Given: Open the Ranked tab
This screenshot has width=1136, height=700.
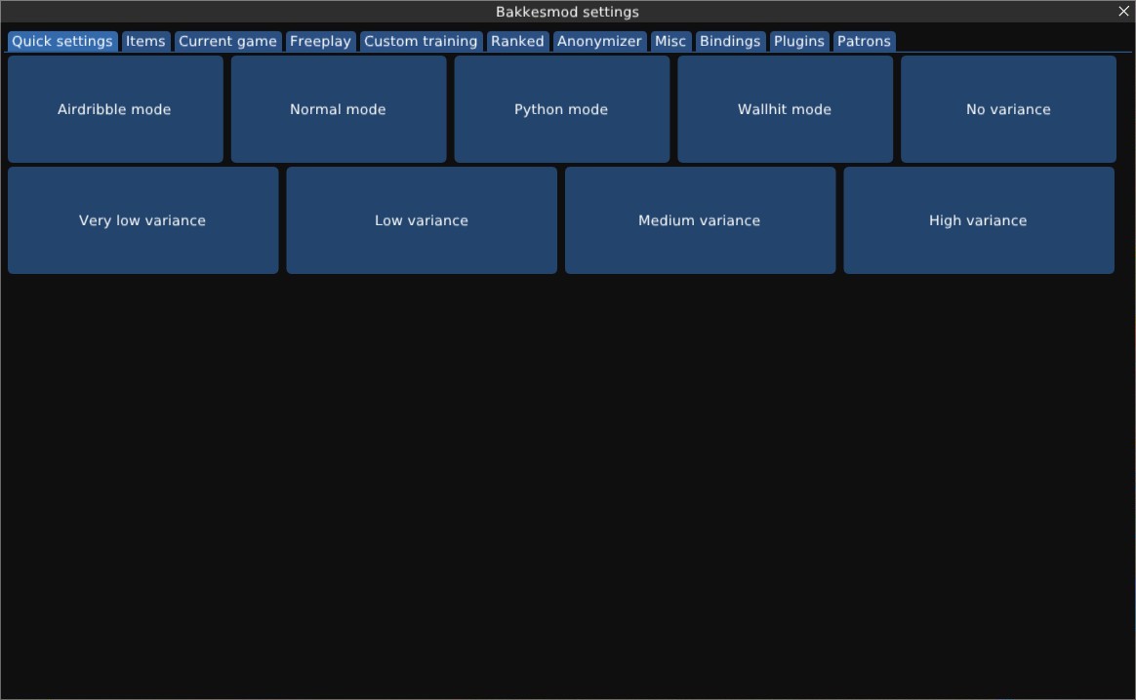Looking at the screenshot, I should click(517, 41).
